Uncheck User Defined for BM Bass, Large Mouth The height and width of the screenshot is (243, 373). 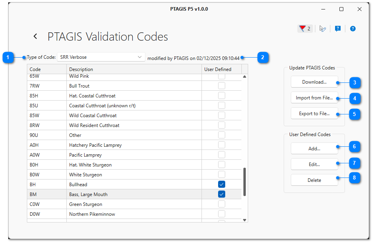point(221,194)
